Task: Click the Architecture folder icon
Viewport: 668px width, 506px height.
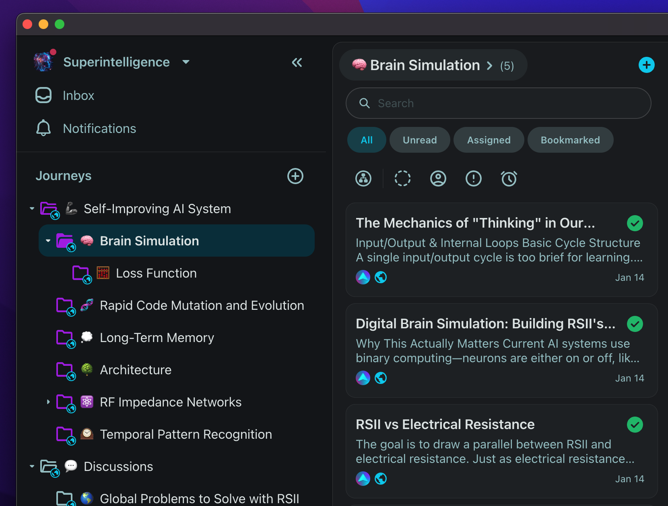Action: click(66, 371)
